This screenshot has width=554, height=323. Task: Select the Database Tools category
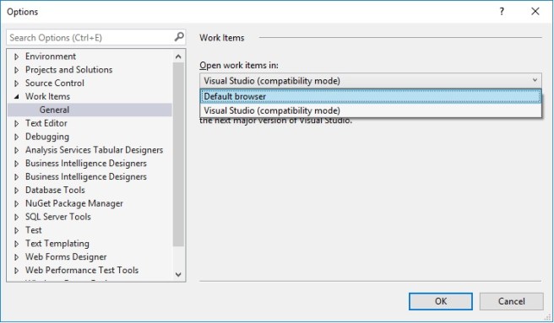click(x=55, y=190)
